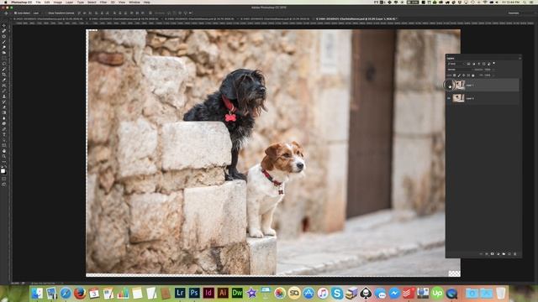This screenshot has width=538, height=302.
Task: Open the Layers panel options menu
Action: [520, 59]
